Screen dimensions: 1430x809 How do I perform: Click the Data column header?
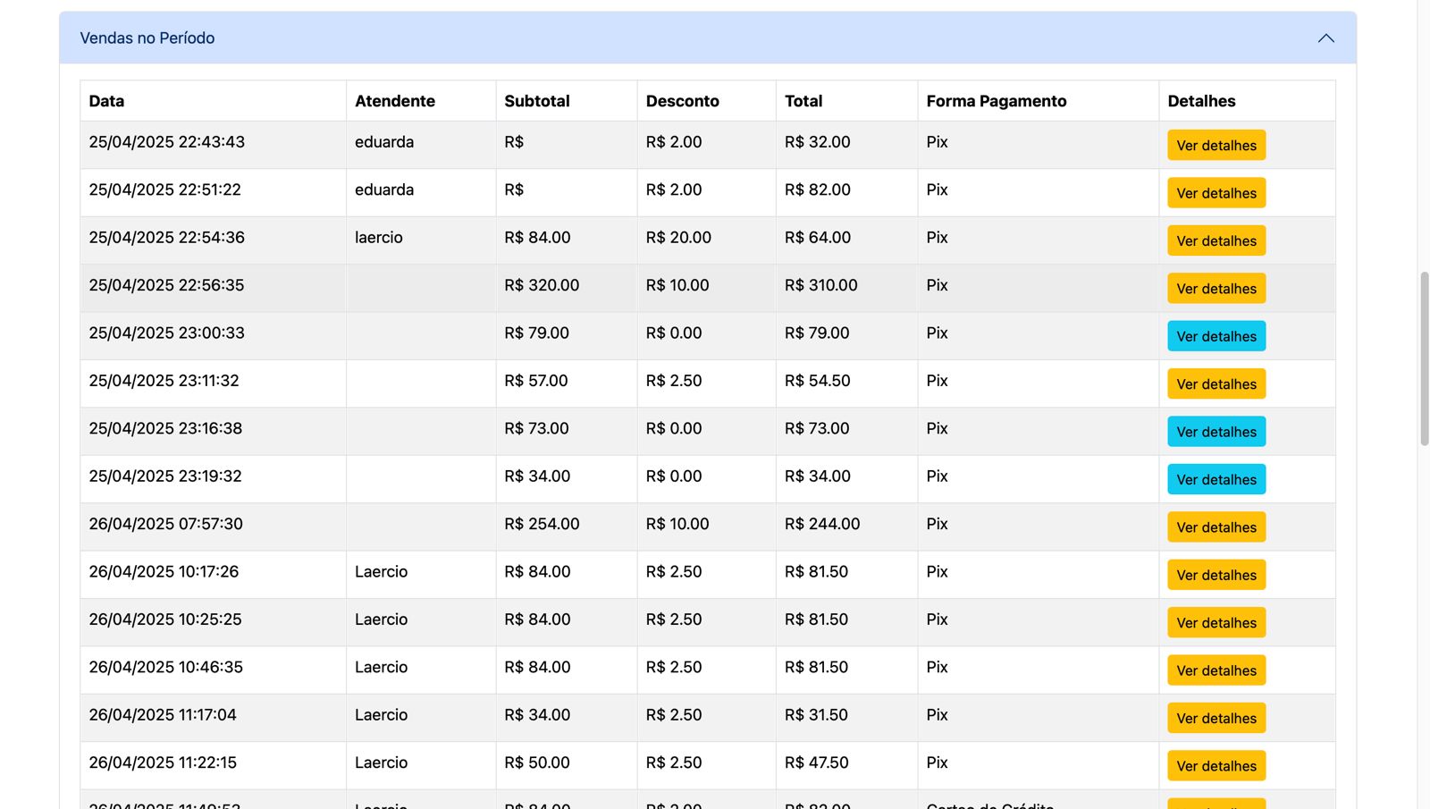(106, 101)
